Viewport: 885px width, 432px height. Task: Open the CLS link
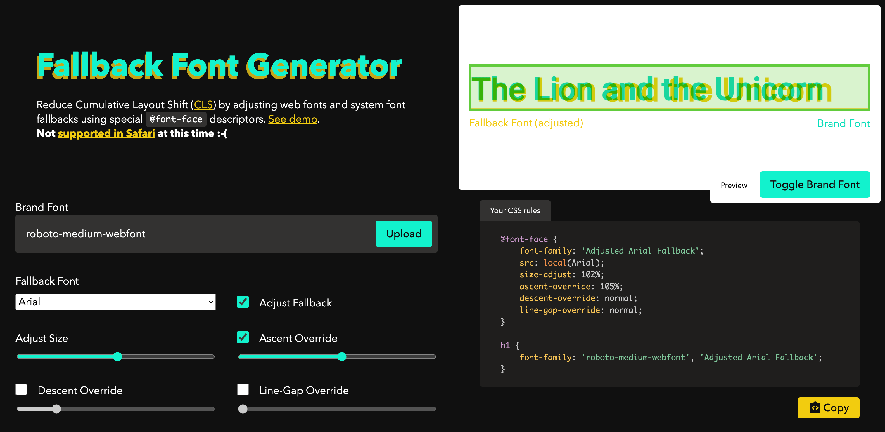[203, 105]
